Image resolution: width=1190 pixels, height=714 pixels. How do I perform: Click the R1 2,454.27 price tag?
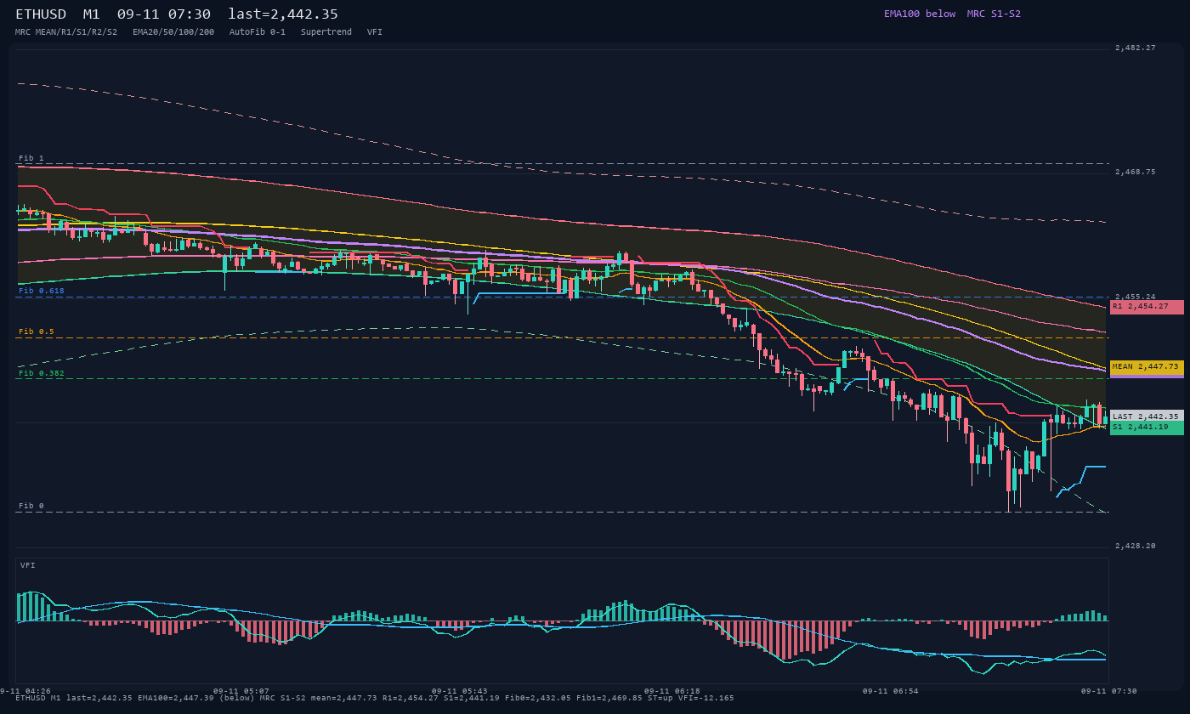click(1147, 307)
